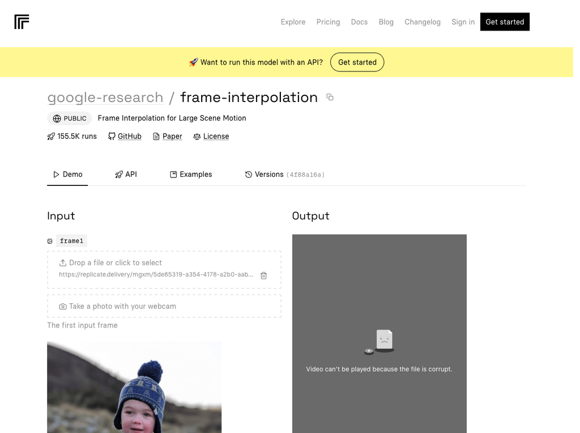This screenshot has width=580, height=433.
Task: Open the GitHub link
Action: [130, 136]
